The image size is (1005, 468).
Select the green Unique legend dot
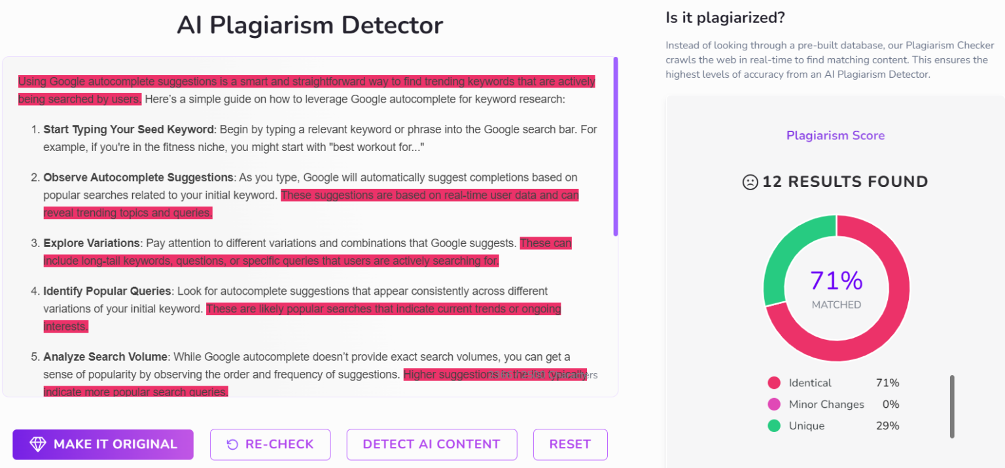coord(773,426)
